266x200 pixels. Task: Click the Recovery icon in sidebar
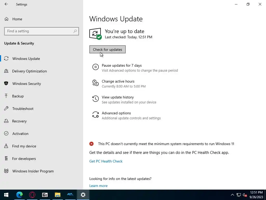[6, 121]
